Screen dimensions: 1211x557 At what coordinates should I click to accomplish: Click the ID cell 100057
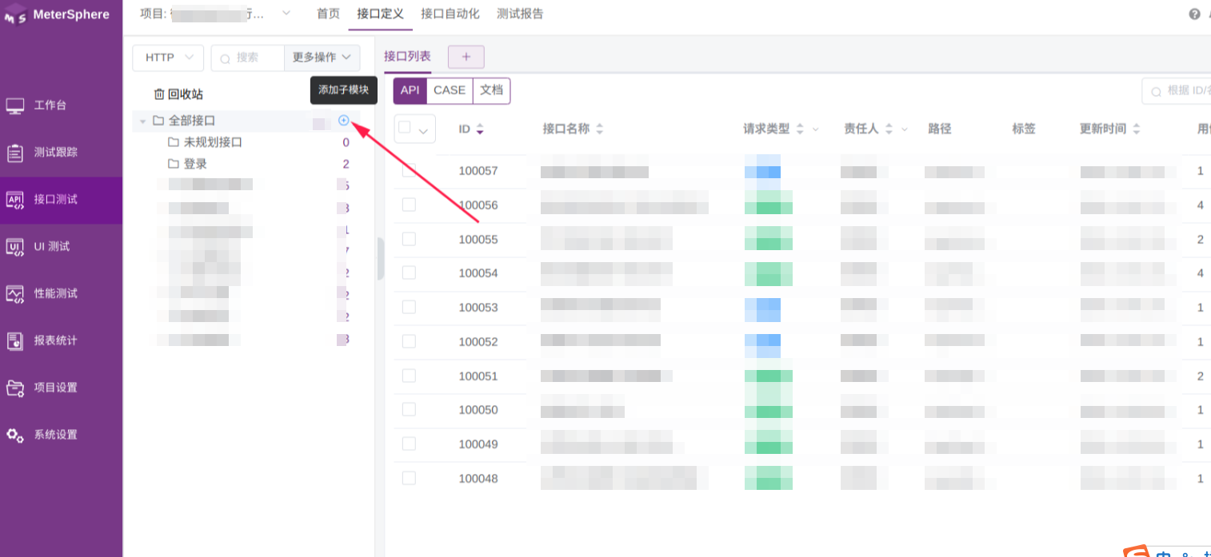click(x=478, y=171)
